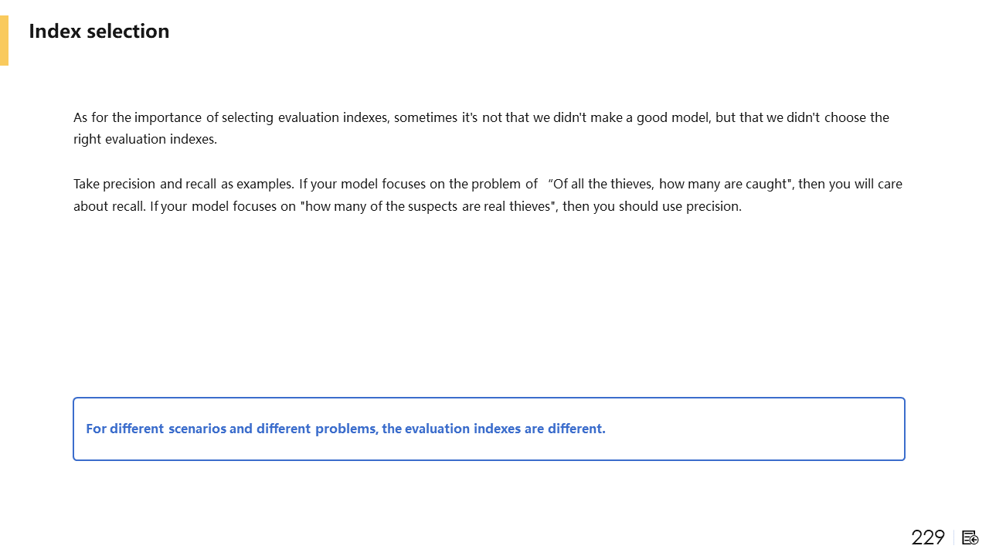Click the phrase "the problem of"
The width and height of the screenshot is (989, 556).
click(493, 184)
